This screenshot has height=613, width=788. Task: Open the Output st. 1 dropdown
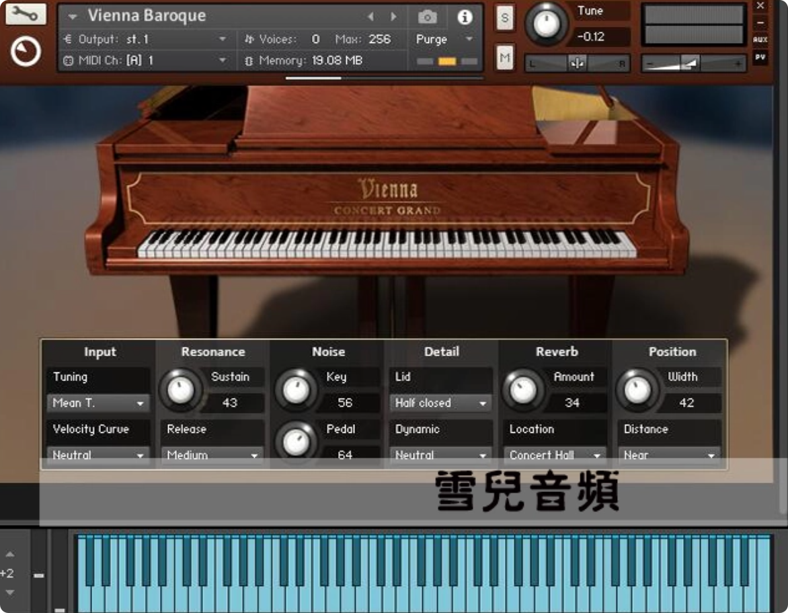pos(146,39)
